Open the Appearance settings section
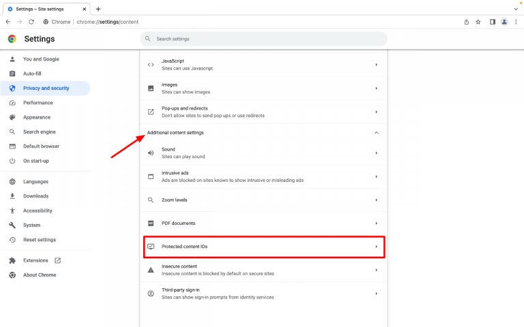Screen dimensions: 524x327 click(x=37, y=117)
